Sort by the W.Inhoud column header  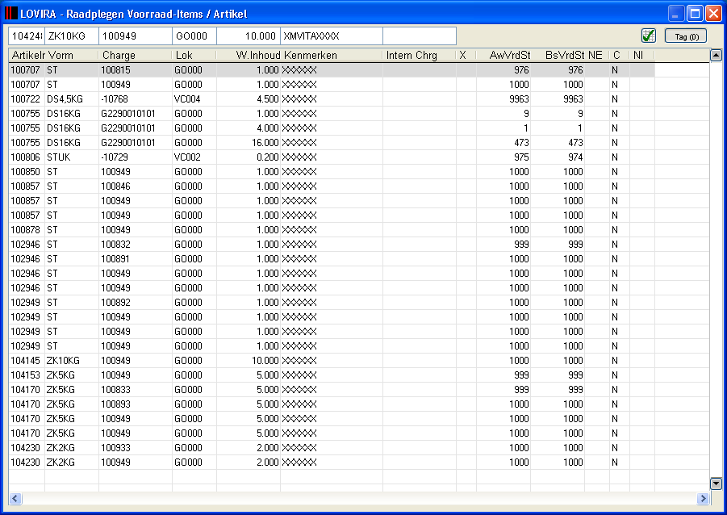tap(249, 55)
